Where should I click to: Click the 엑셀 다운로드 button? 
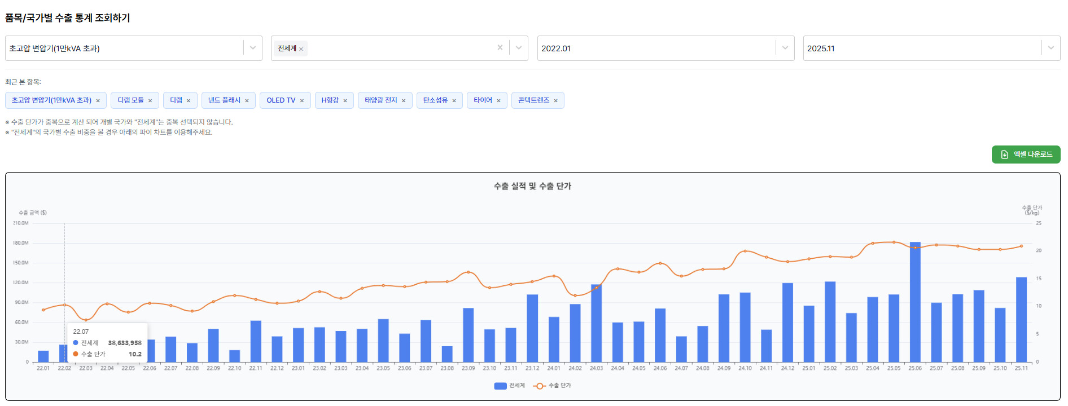pyautogui.click(x=1026, y=155)
